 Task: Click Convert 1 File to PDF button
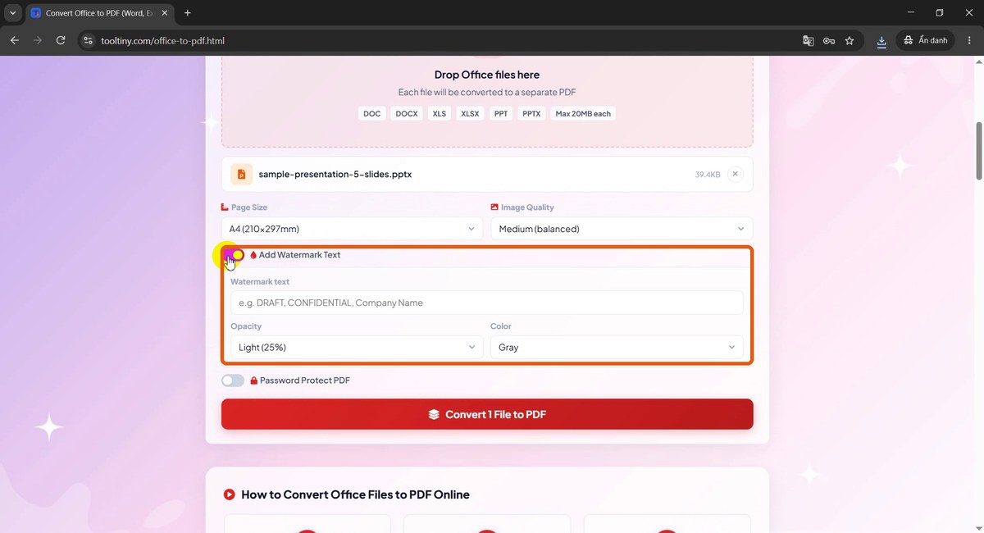487,414
